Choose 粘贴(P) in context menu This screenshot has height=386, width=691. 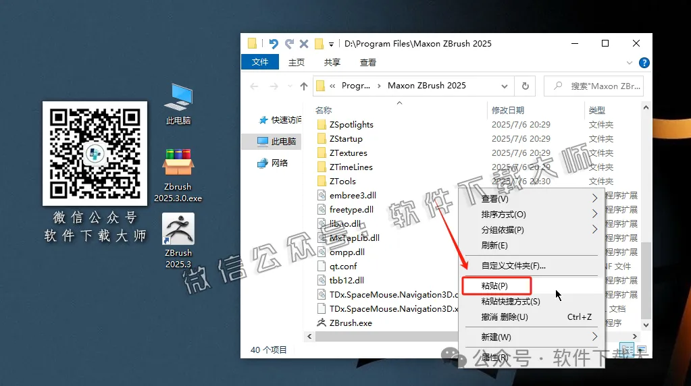[532, 285]
